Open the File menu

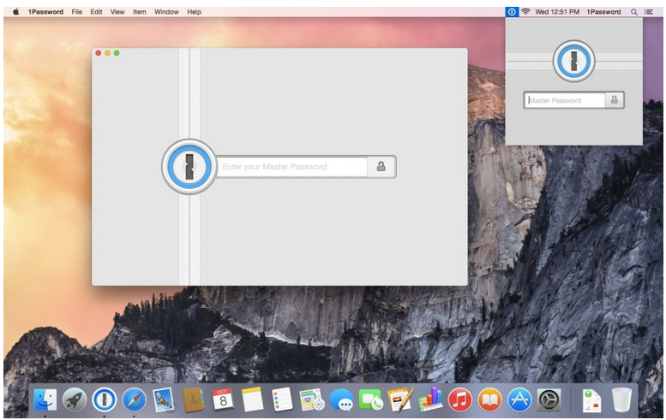(77, 12)
